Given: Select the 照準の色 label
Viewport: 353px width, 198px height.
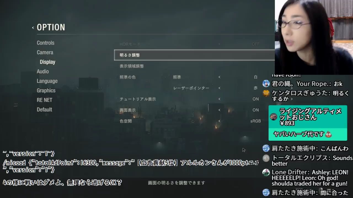Looking at the screenshot, I should pyautogui.click(x=128, y=77).
